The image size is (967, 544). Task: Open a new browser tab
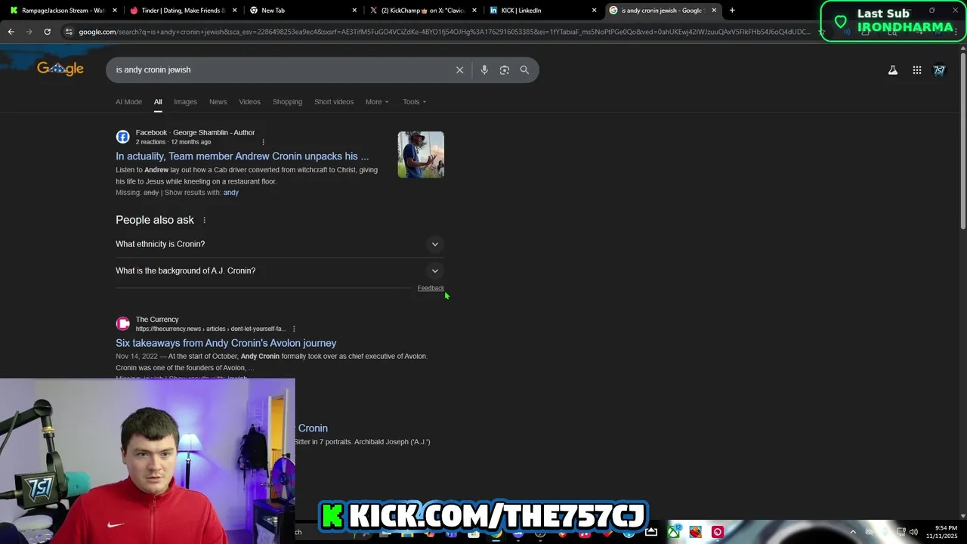point(732,11)
